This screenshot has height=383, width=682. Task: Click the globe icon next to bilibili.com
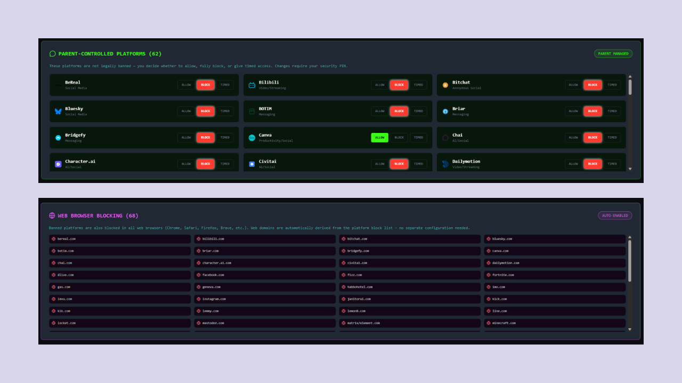(x=199, y=239)
